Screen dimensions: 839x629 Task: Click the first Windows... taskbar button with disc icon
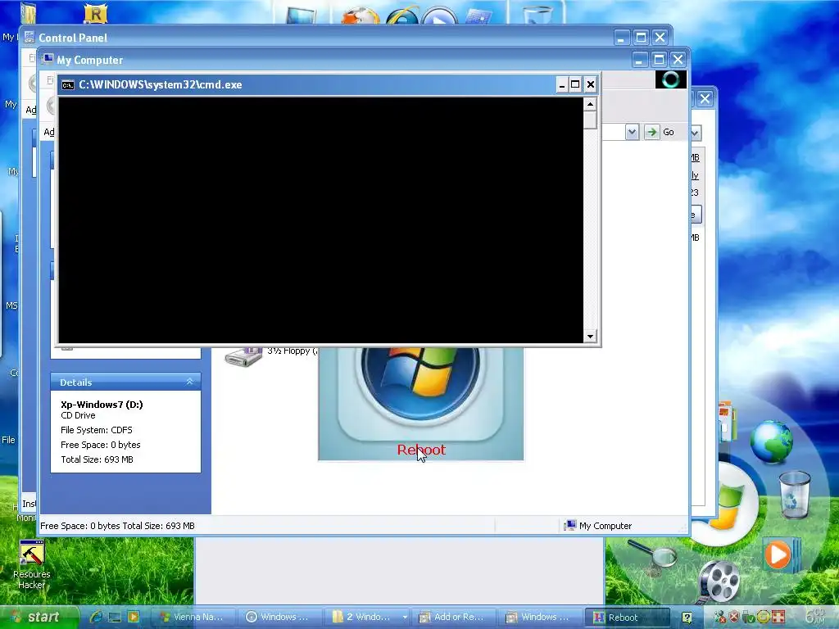(x=280, y=617)
